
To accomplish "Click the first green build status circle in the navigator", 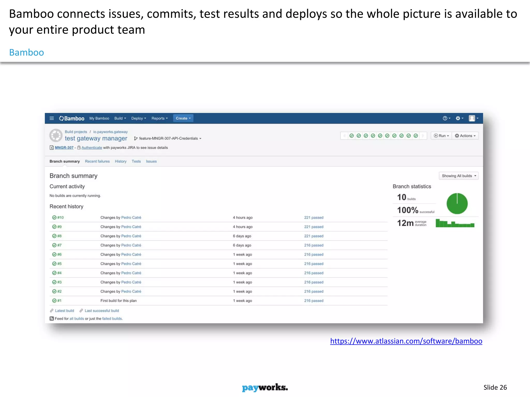I will point(351,136).
